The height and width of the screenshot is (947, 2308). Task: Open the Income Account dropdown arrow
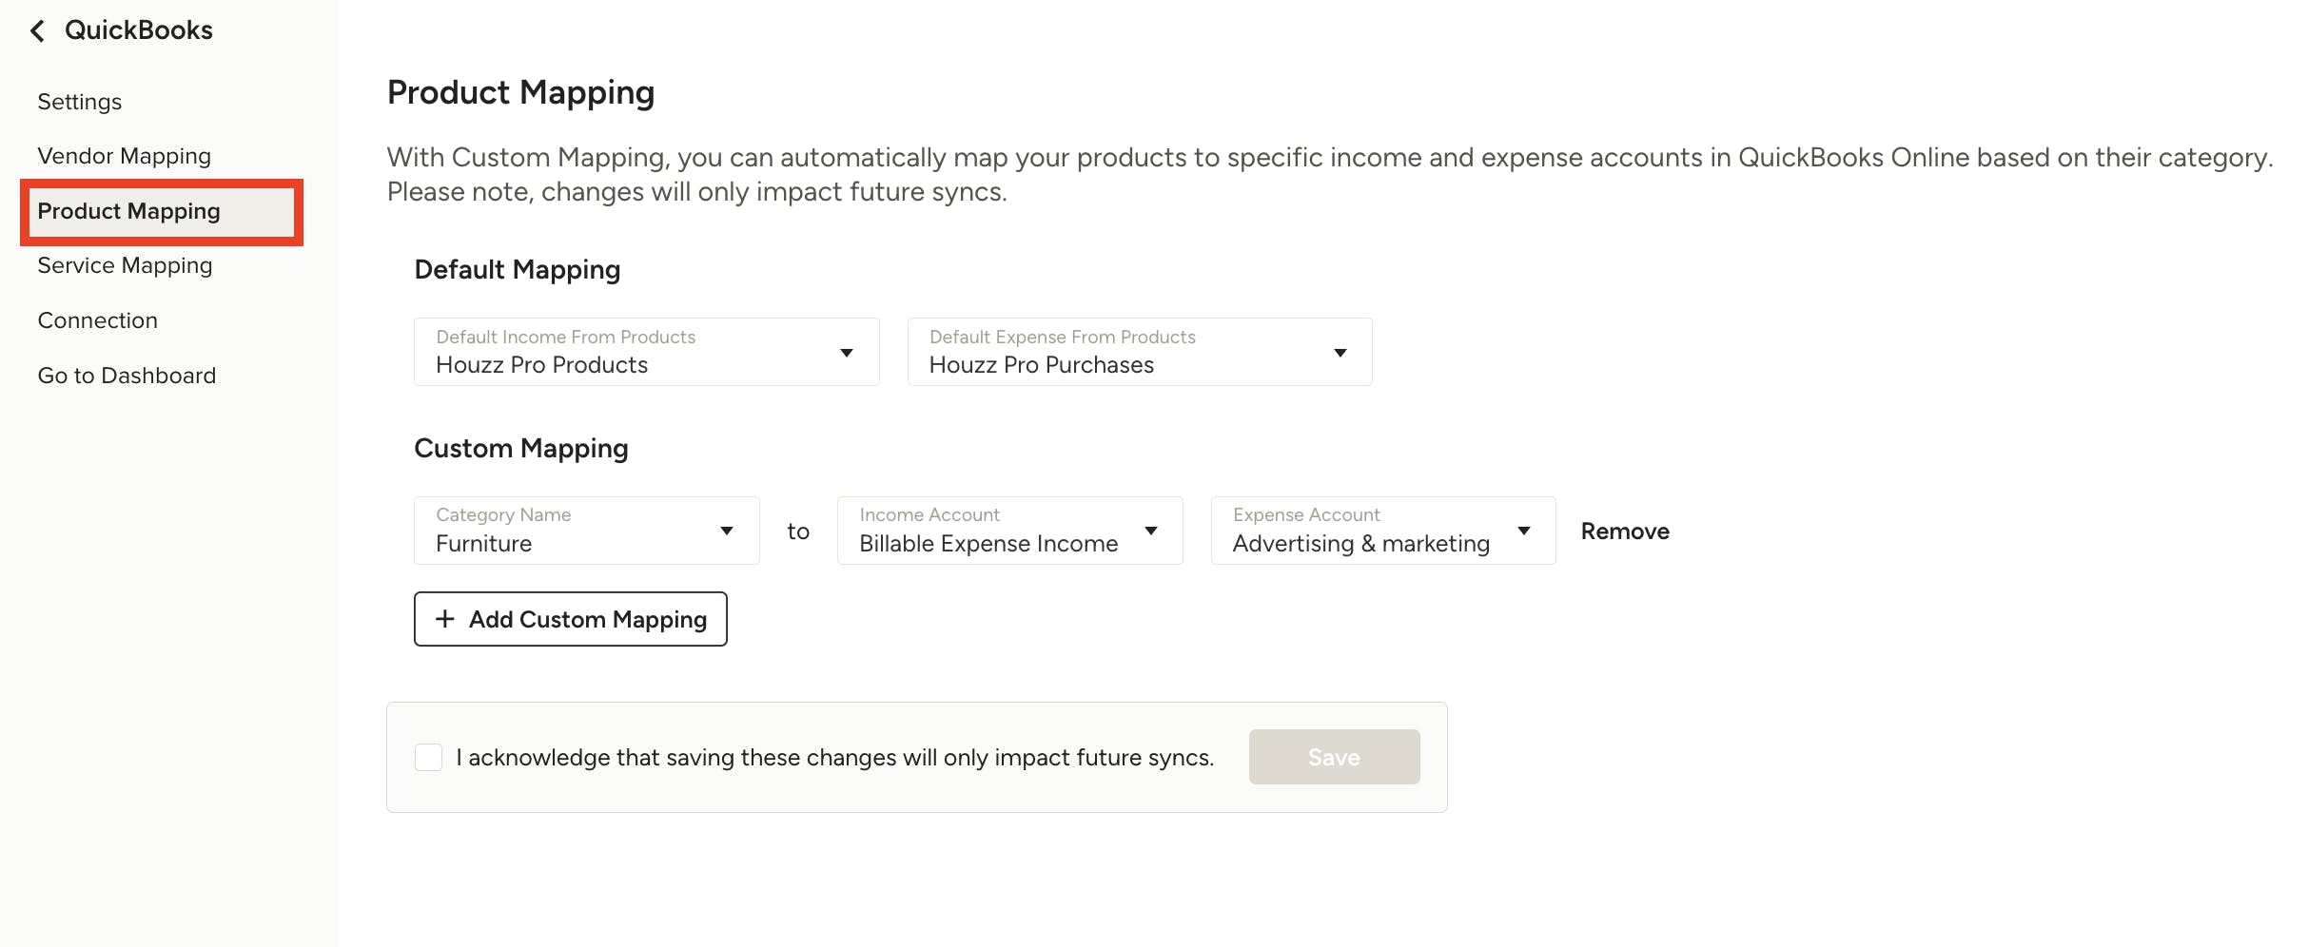[1151, 531]
